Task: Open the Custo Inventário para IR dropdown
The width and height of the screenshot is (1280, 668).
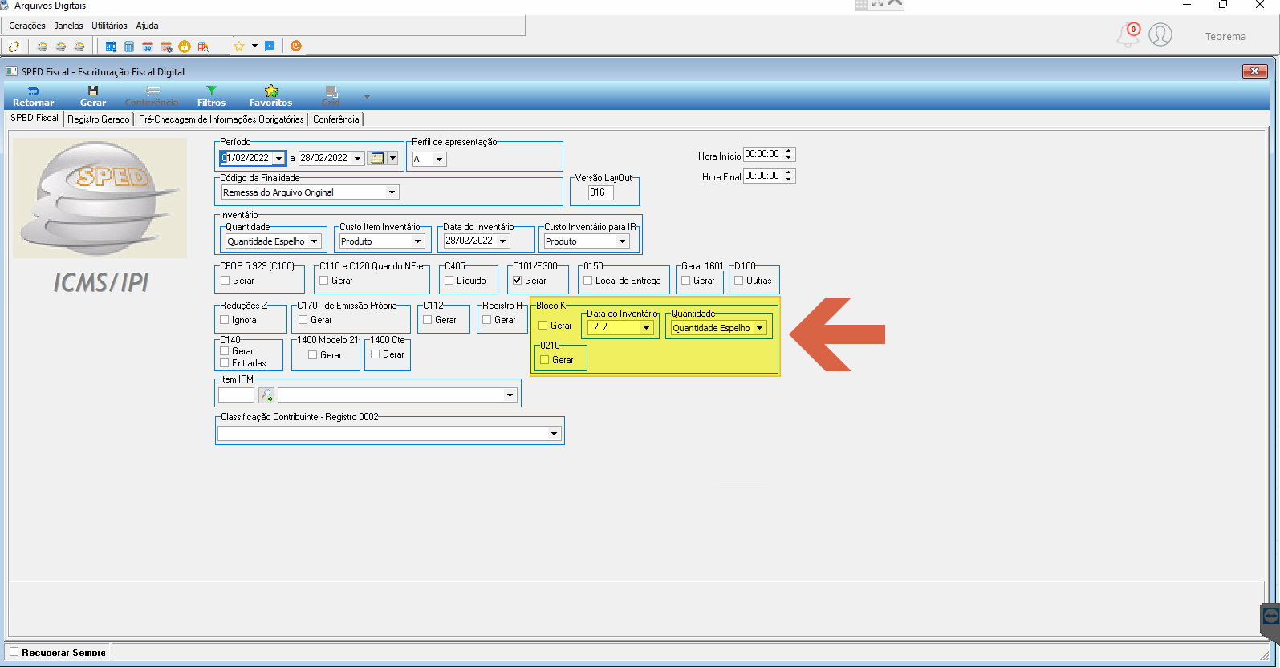Action: pos(622,241)
